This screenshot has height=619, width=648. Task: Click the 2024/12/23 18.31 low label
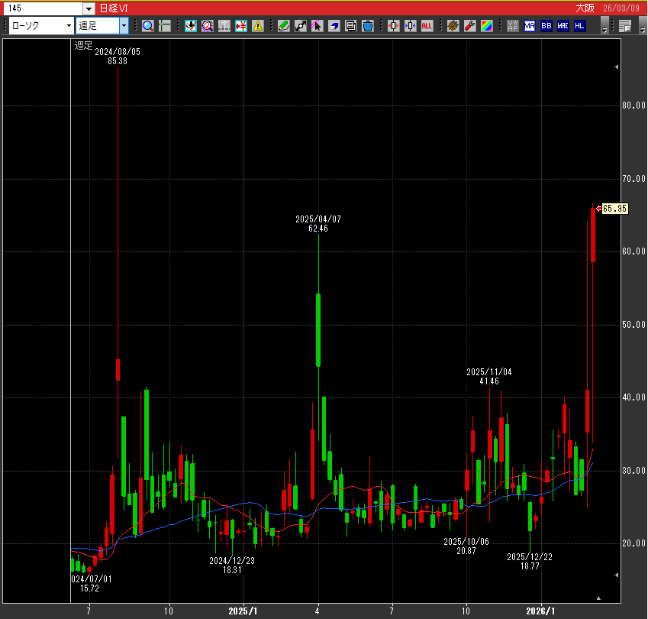click(232, 566)
